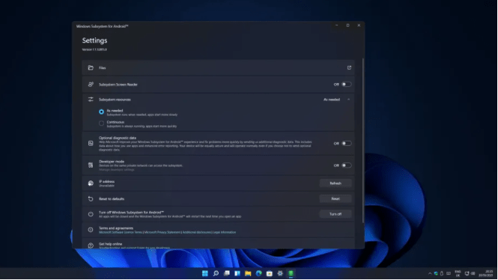The width and height of the screenshot is (498, 280).
Task: Click the Files settings row label
Action: click(x=103, y=67)
